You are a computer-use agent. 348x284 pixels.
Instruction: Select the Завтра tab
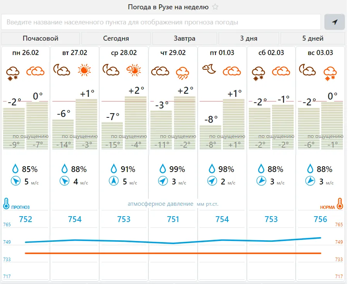coord(184,38)
